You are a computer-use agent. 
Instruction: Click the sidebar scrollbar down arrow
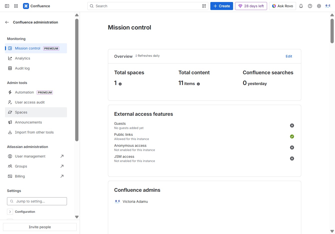(x=77, y=217)
